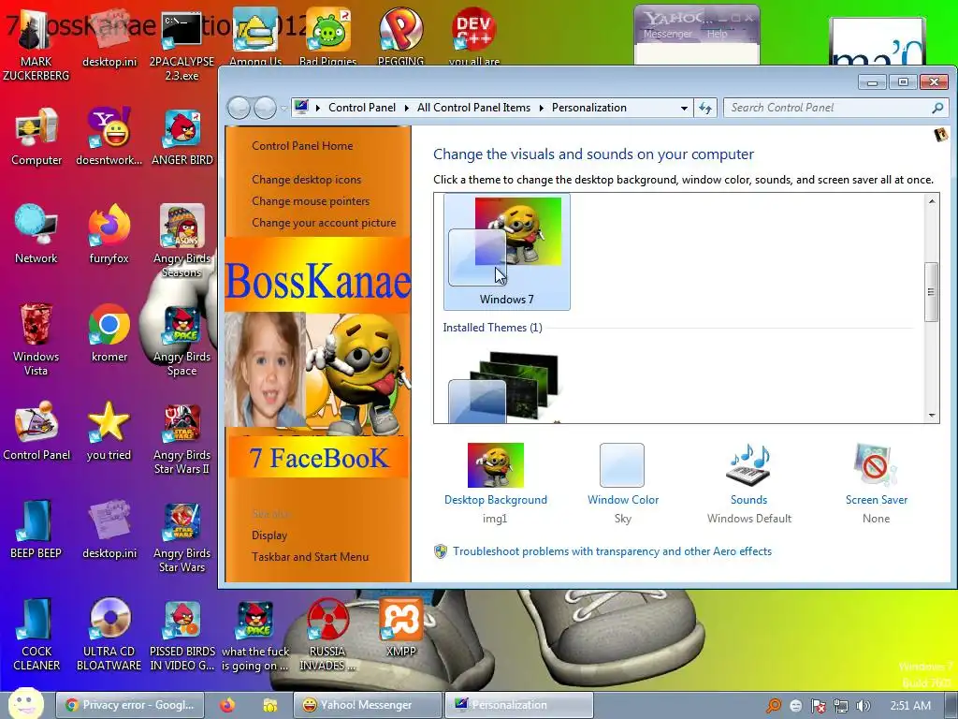
Task: Expand arrow after Control Panel breadcrumb
Action: [407, 109]
